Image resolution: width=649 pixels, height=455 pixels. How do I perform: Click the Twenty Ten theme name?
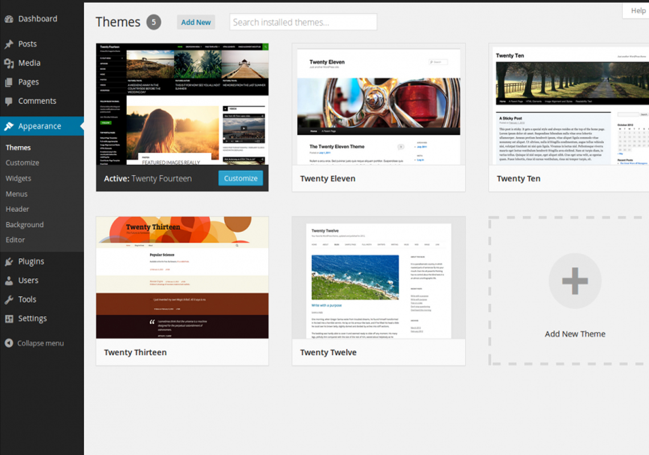pyautogui.click(x=519, y=179)
